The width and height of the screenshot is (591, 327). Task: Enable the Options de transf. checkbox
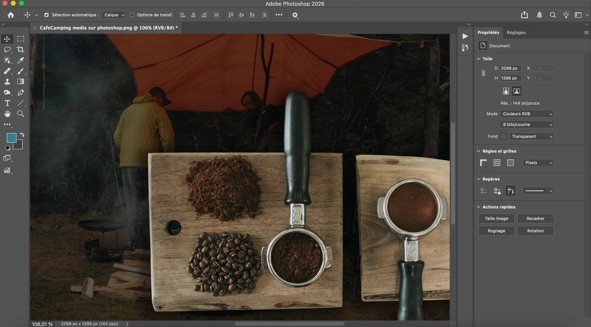(132, 15)
